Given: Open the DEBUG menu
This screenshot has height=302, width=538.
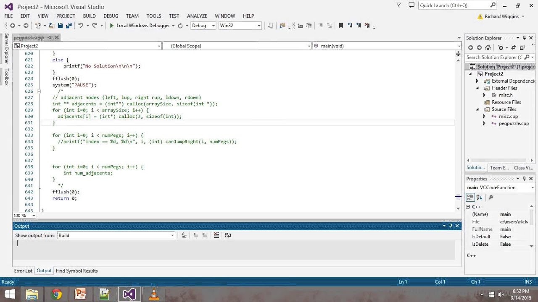Looking at the screenshot, I should tap(111, 16).
